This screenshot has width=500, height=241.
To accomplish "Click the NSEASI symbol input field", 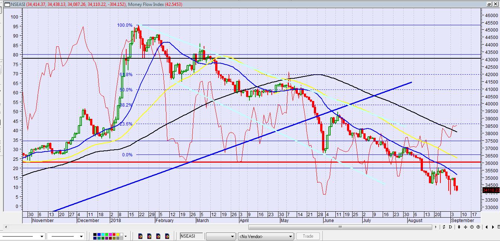I will pos(191,236).
